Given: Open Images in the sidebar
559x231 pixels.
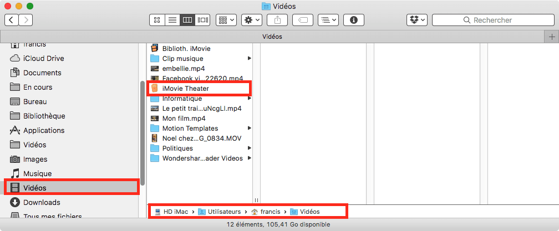Looking at the screenshot, I should pos(28,159).
